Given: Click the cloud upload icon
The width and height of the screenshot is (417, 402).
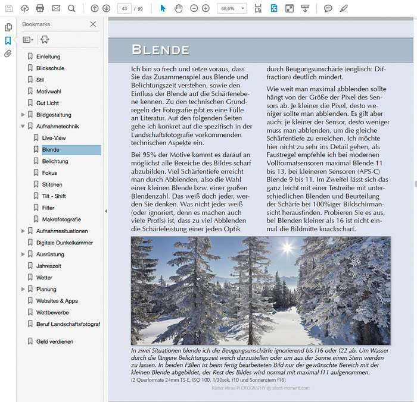Looking at the screenshot, I should (x=24, y=8).
